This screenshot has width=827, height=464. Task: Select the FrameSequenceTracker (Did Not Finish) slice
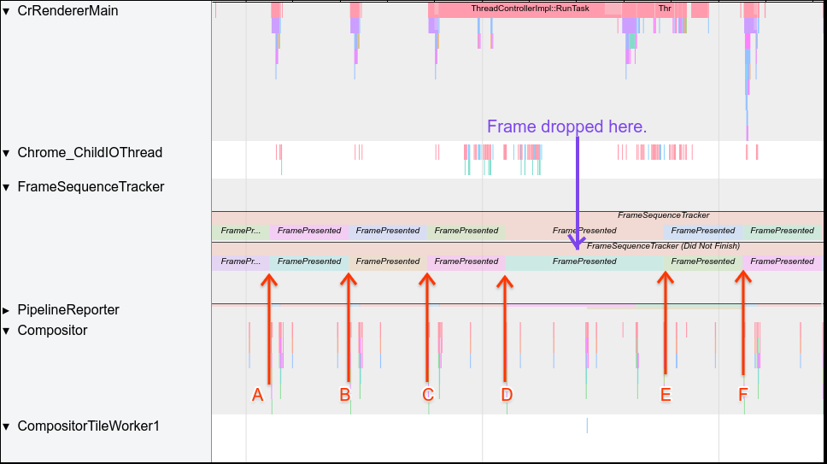663,246
